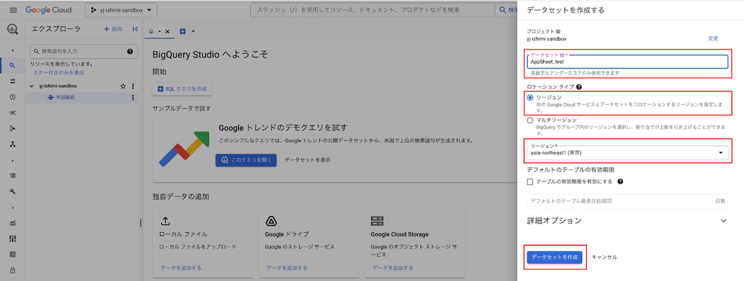This screenshot has height=281, width=744.
Task: Select the 外部接続 tree item
Action: pyautogui.click(x=65, y=98)
